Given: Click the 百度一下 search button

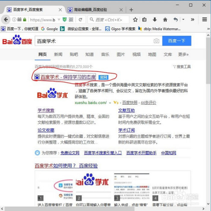Looking at the screenshot, I should tap(177, 41).
